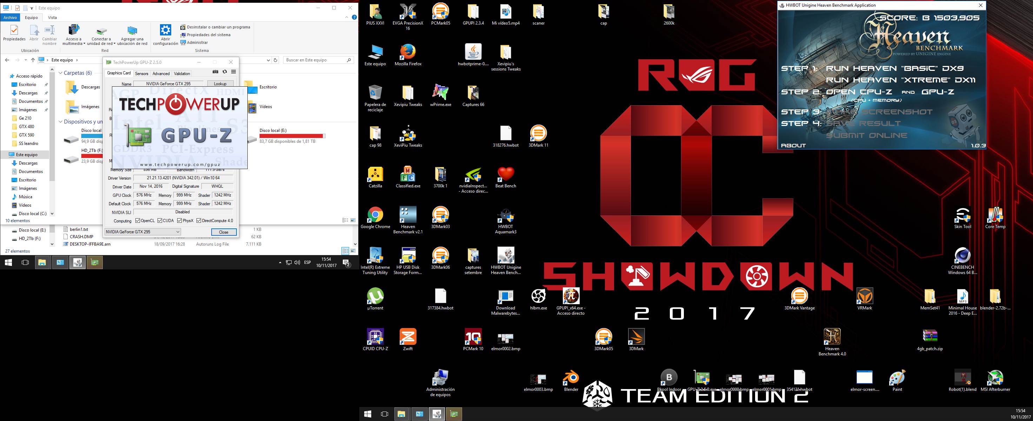Image resolution: width=1033 pixels, height=421 pixels.
Task: Open the Archivo menu in Explorer
Action: tap(10, 17)
